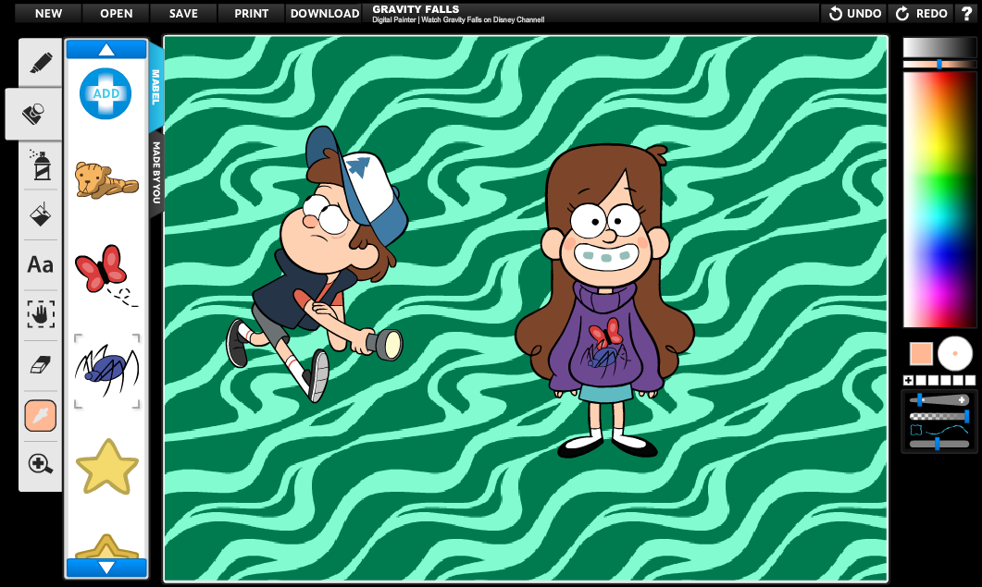
Task: Click DOWNLOAD in the top menu
Action: pyautogui.click(x=325, y=13)
